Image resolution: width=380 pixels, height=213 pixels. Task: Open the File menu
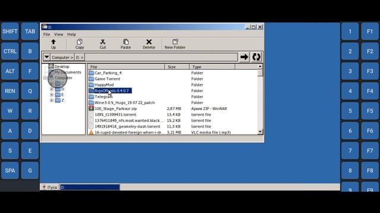46,34
